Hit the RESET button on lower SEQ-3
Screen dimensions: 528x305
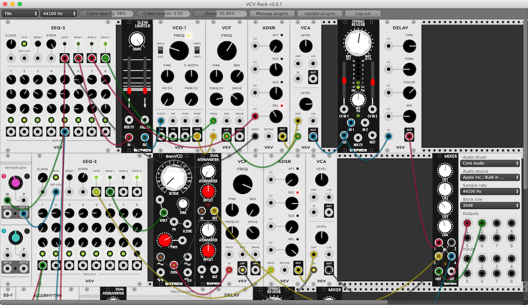click(69, 177)
